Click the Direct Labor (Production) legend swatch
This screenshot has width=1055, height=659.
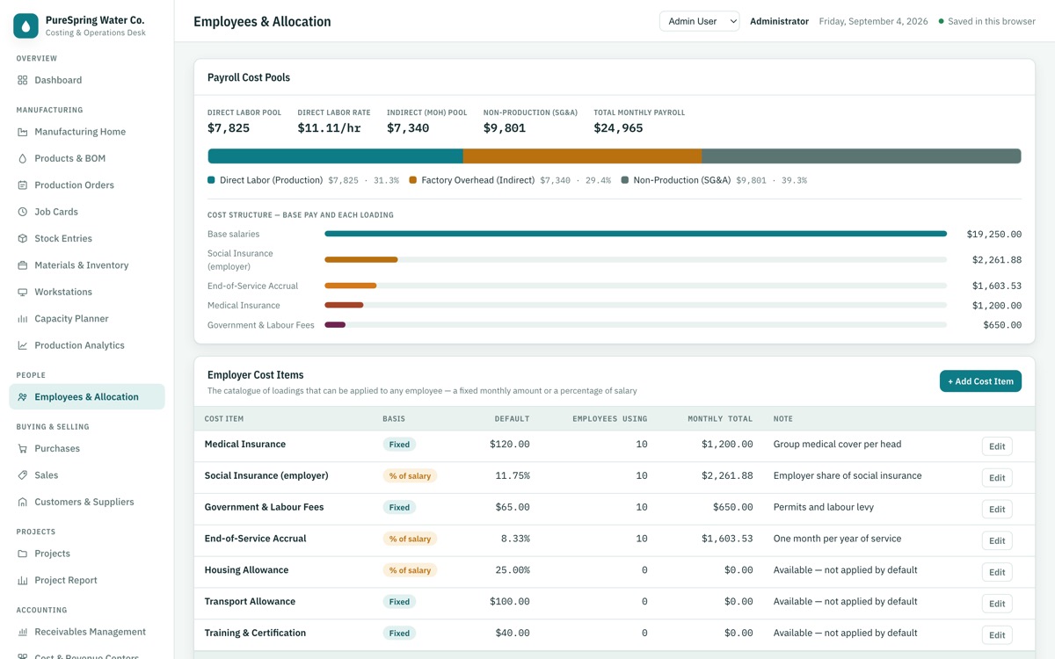click(211, 180)
